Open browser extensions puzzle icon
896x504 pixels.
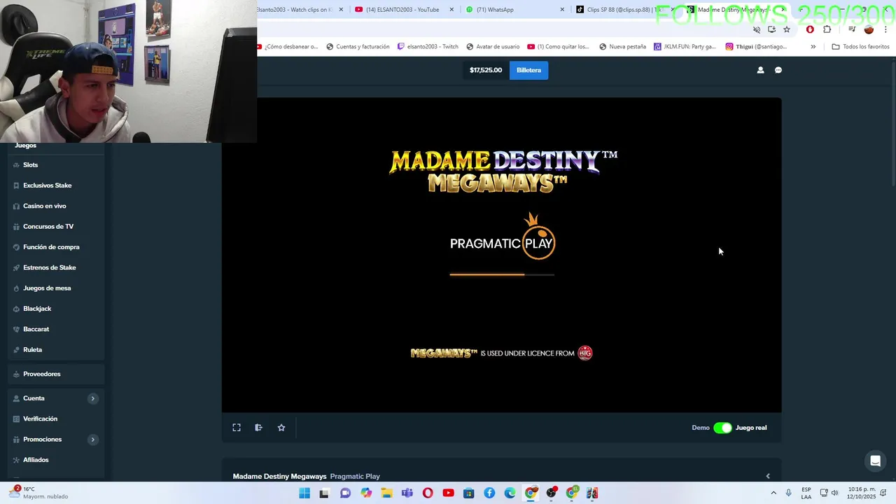[827, 29]
